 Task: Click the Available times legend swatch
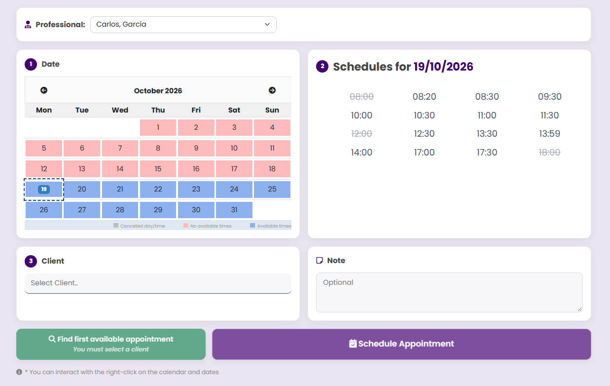click(252, 226)
